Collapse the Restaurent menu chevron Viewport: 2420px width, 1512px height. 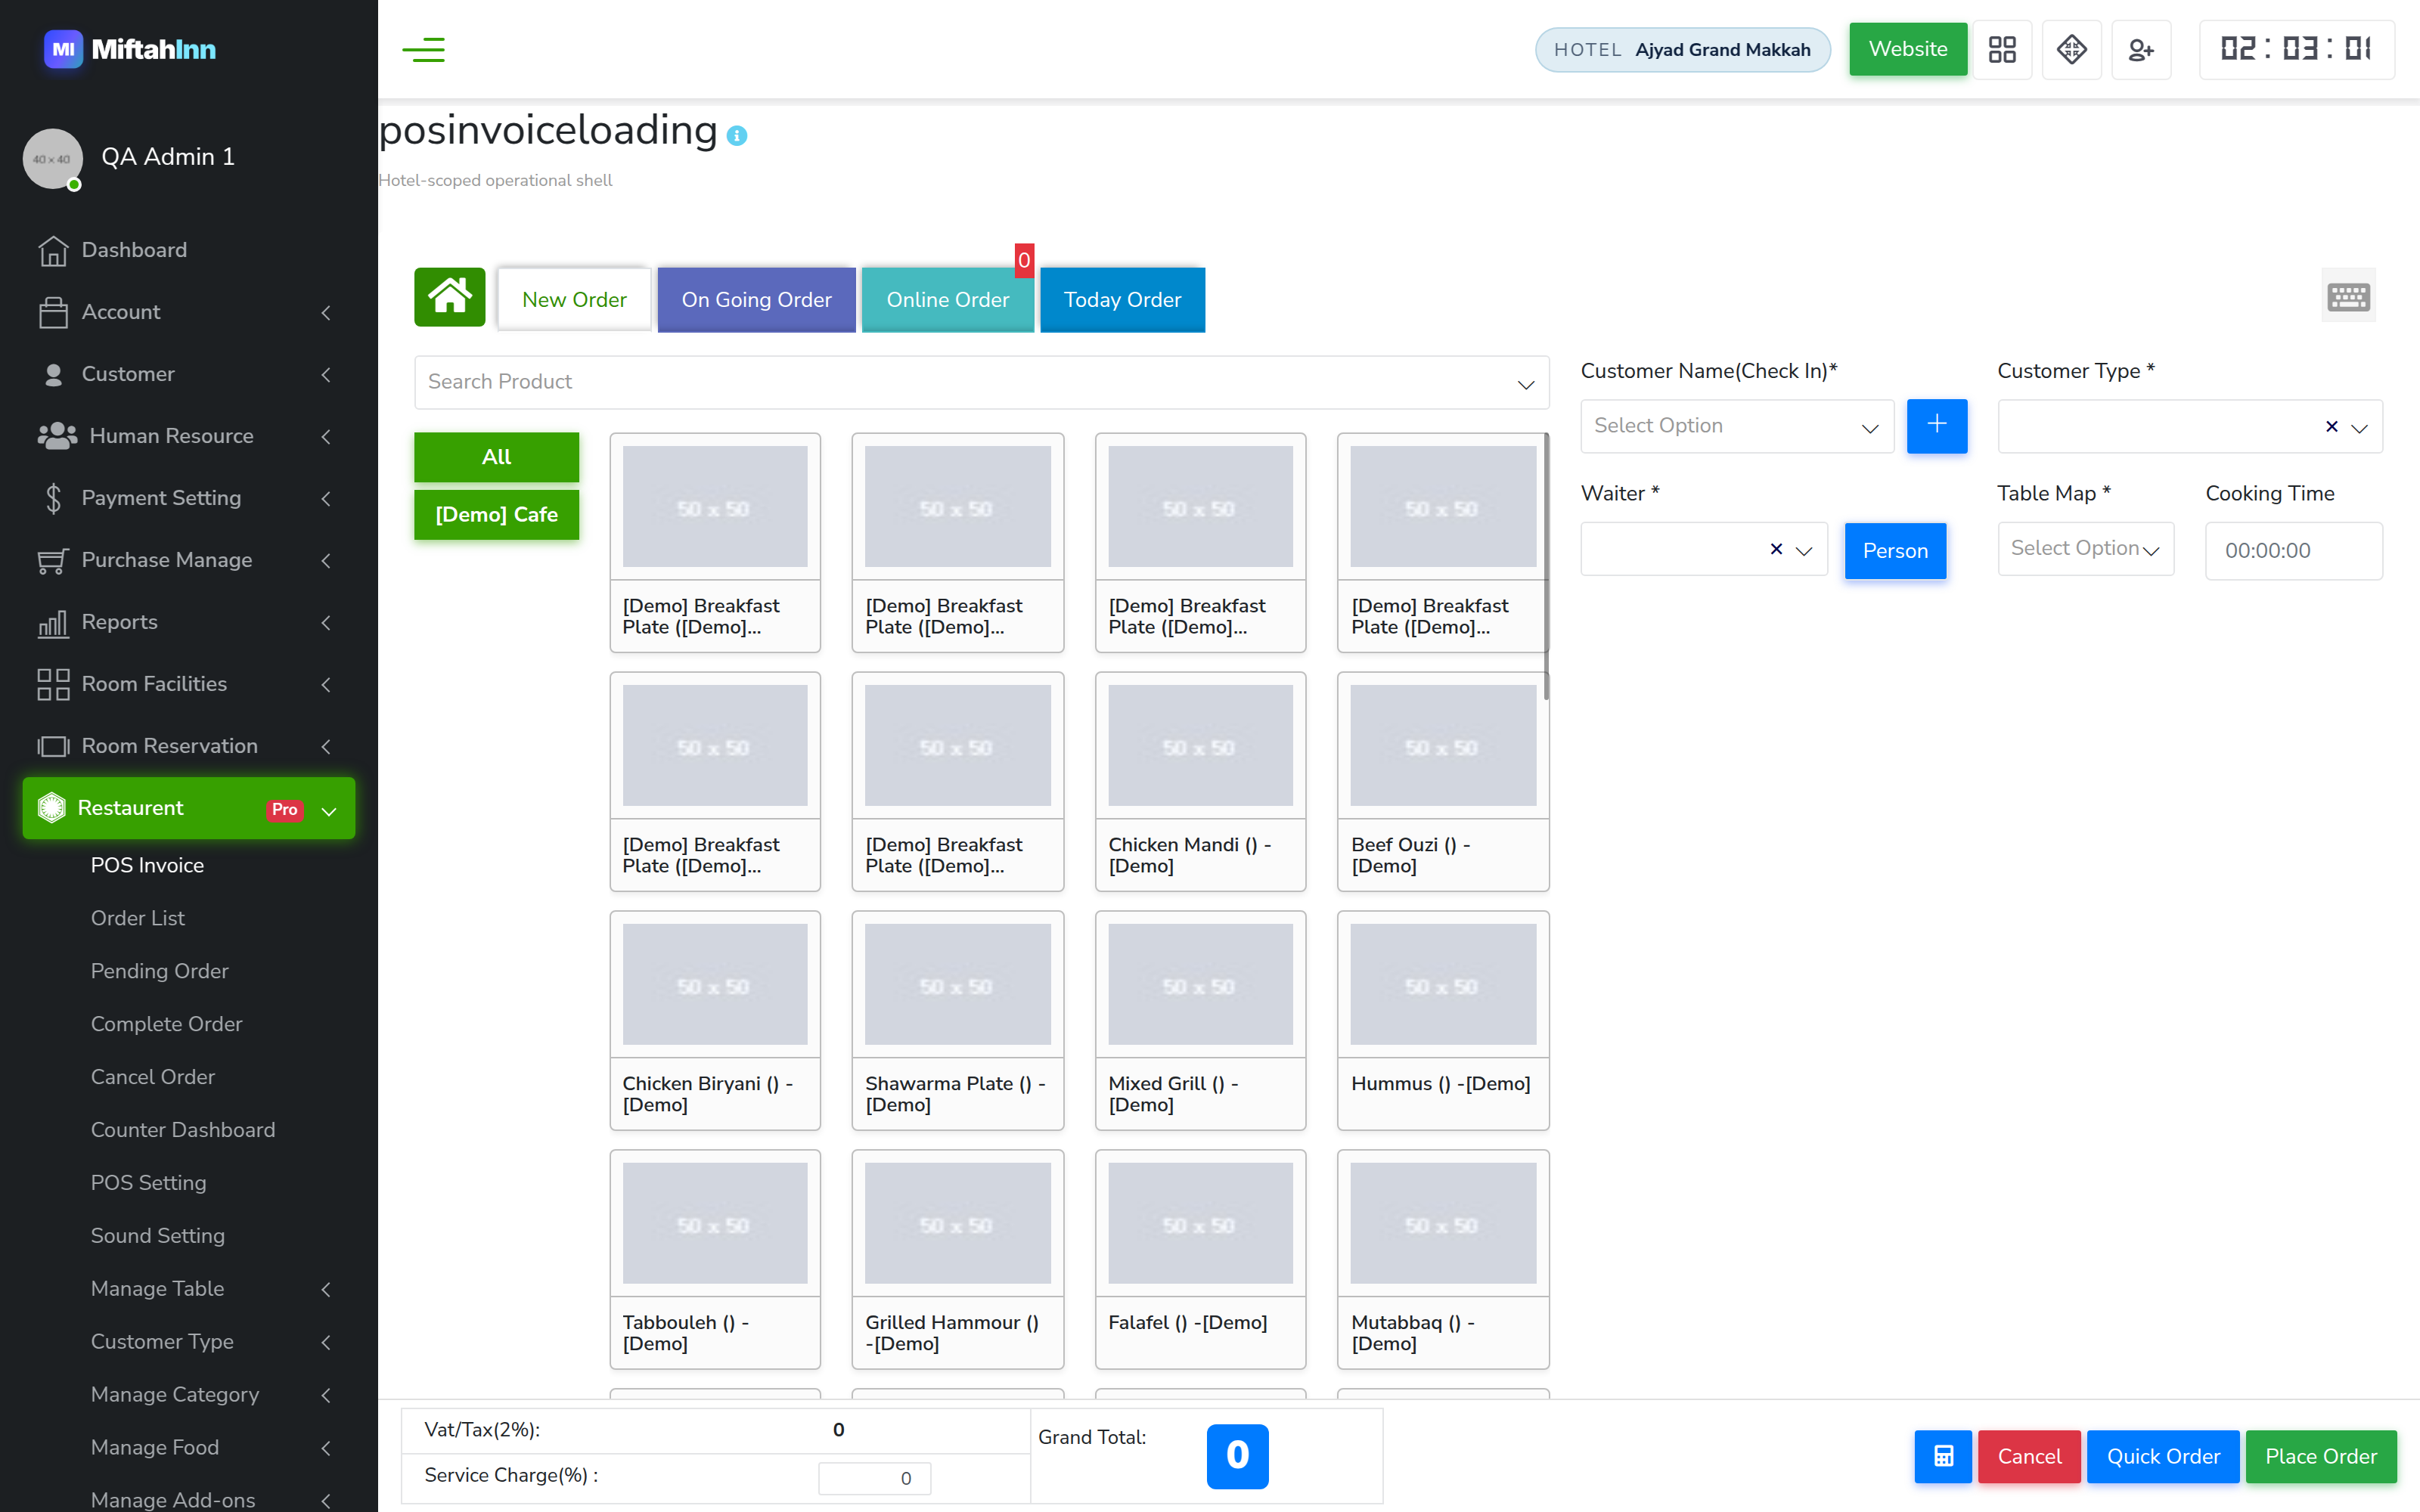329,811
